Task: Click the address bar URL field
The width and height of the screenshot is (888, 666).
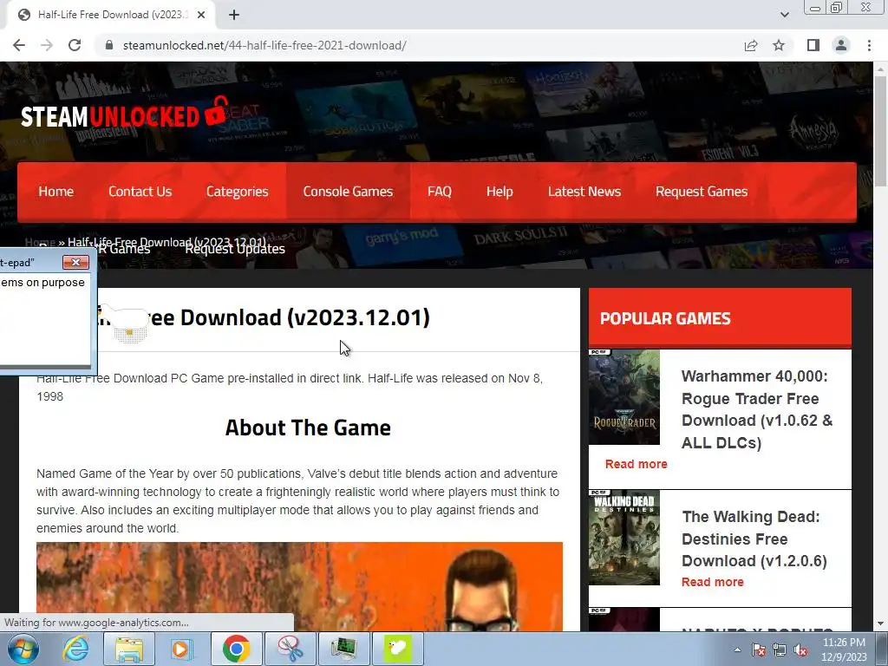Action: point(419,45)
